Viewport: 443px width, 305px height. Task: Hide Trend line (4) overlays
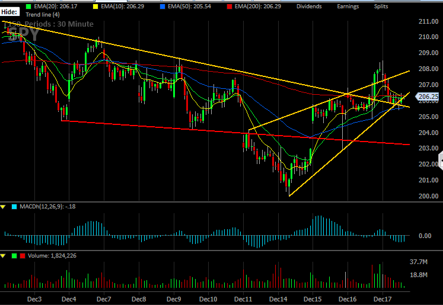[x=43, y=14]
